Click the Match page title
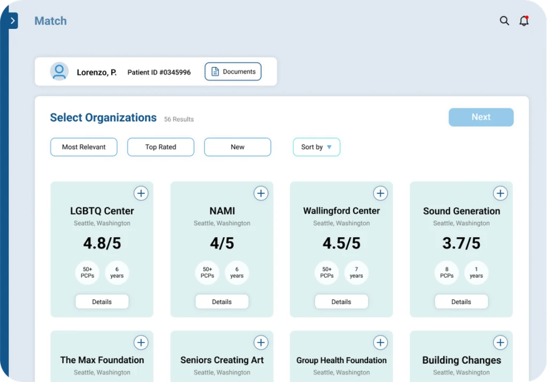Viewport: 547px width, 382px height. click(x=51, y=21)
